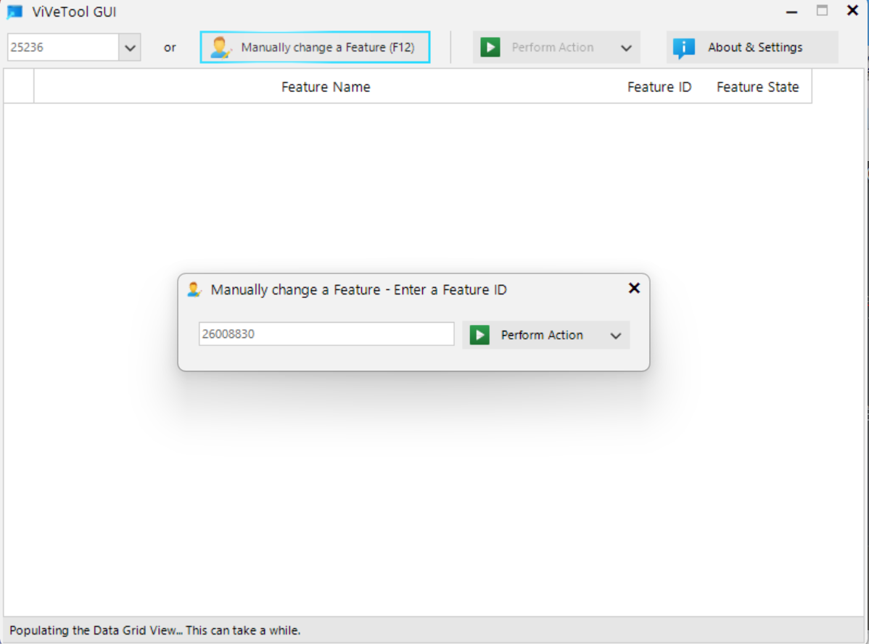Click the 'or' label in the toolbar

tap(170, 48)
